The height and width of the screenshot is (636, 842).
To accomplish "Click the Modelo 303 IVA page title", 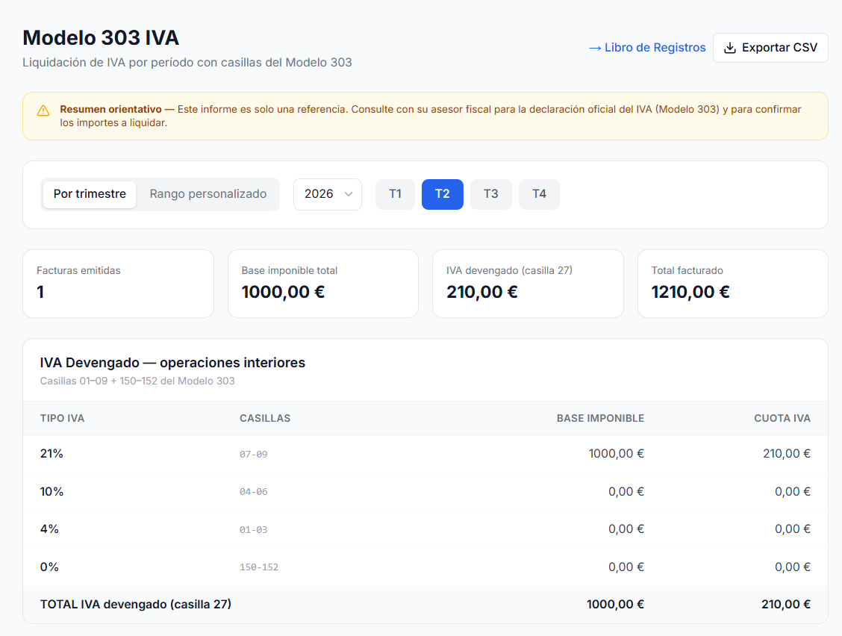I will click(x=101, y=37).
